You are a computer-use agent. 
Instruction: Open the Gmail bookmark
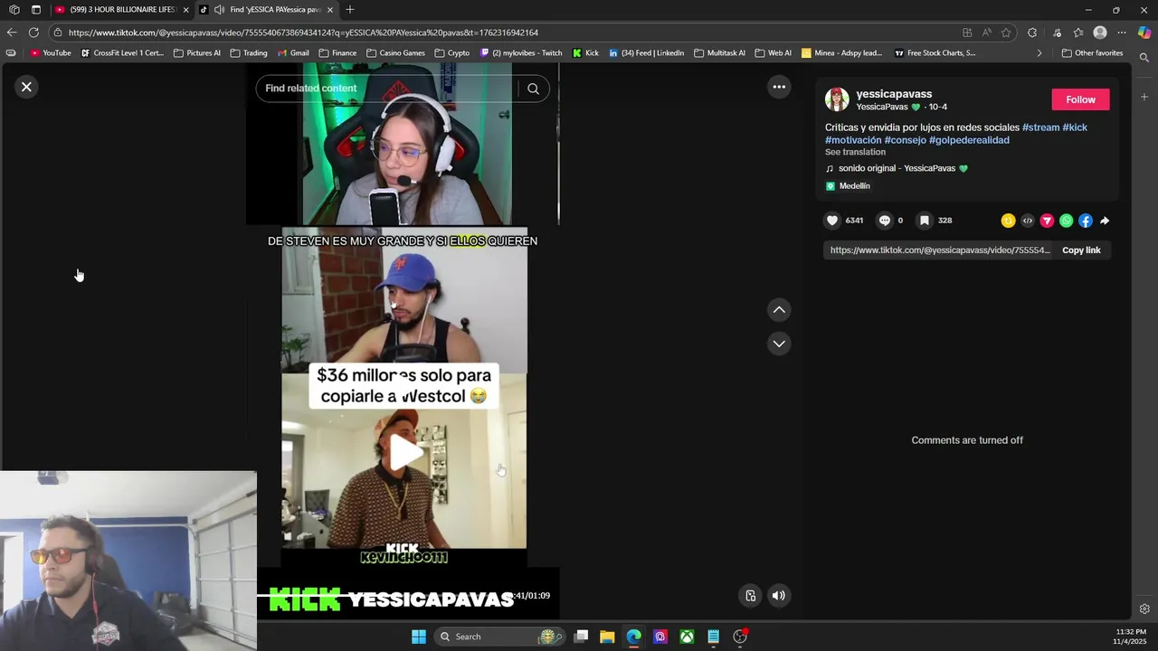[293, 53]
